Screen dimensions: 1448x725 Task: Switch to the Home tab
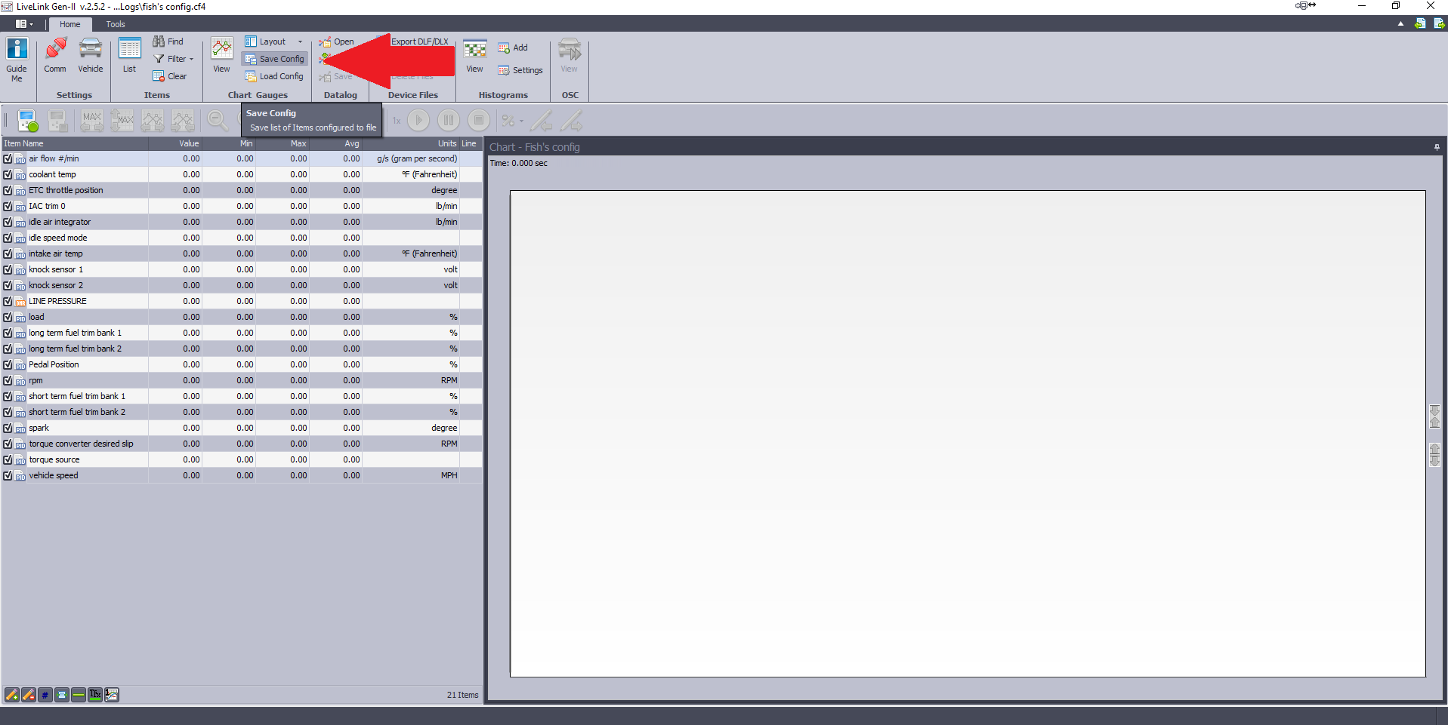click(70, 24)
